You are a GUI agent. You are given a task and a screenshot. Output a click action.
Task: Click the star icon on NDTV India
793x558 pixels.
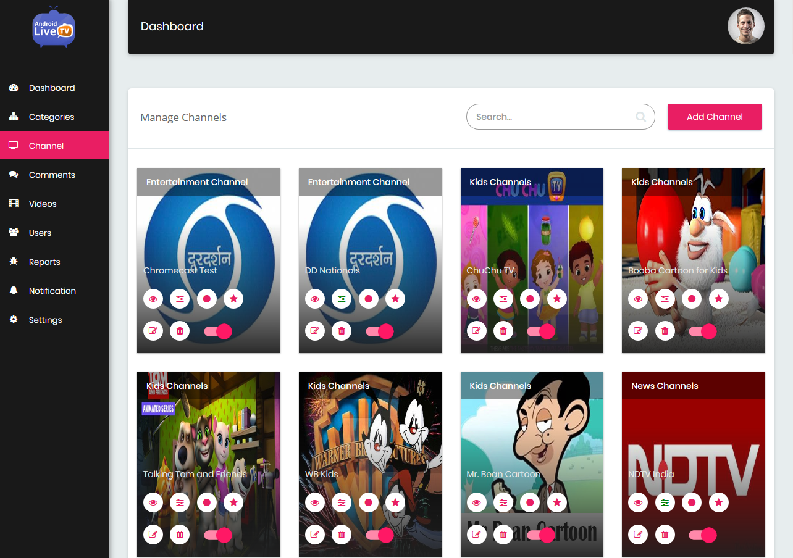click(x=718, y=502)
